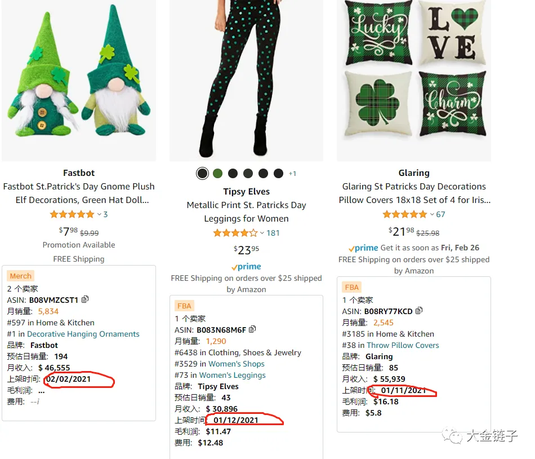Open Women's Leggings category link

click(x=233, y=376)
